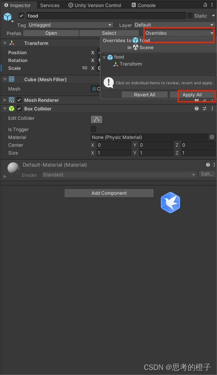Image resolution: width=217 pixels, height=375 pixels.
Task: Enable the Static checkbox
Action: click(190, 16)
